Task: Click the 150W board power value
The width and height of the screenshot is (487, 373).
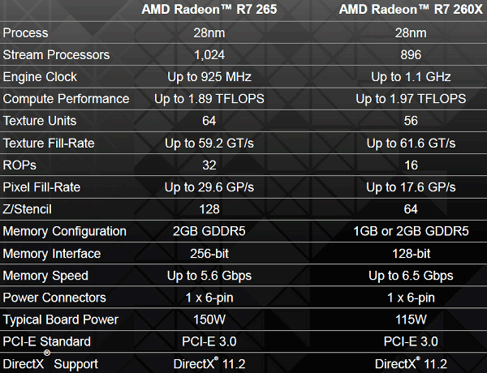Action: click(209, 319)
